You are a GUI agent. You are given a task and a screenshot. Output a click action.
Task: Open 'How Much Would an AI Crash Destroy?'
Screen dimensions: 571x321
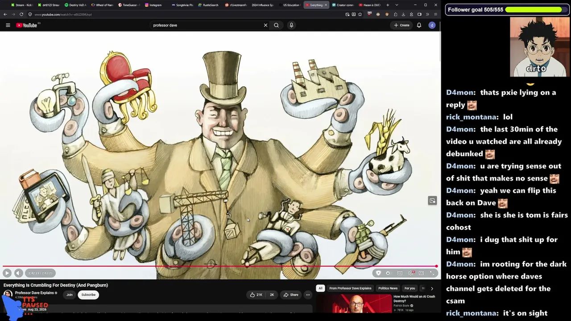pyautogui.click(x=414, y=299)
